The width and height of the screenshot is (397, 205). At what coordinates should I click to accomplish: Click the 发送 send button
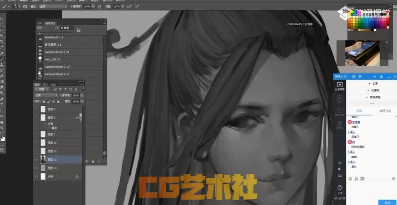coord(387,203)
